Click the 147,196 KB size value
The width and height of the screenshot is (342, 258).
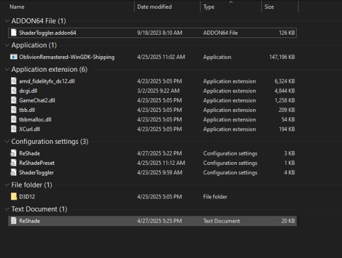click(x=282, y=57)
